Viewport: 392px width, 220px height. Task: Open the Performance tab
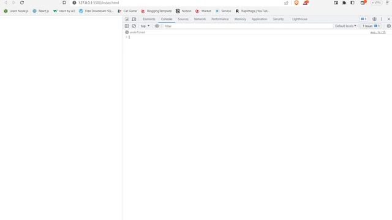[x=220, y=19]
